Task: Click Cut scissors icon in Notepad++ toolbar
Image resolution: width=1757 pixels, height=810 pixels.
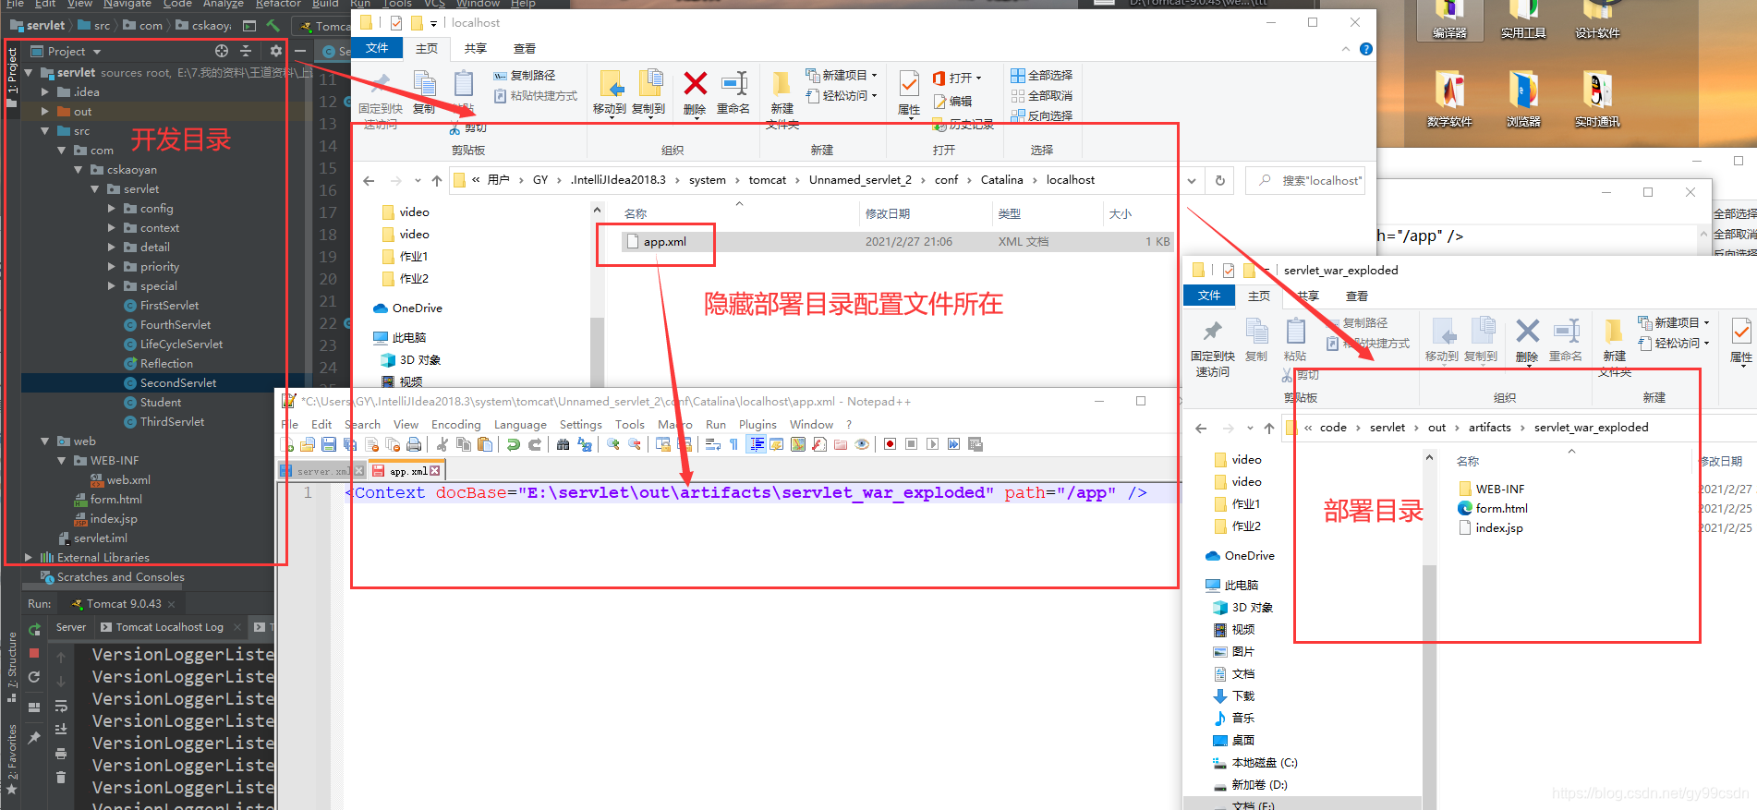Action: pos(442,444)
